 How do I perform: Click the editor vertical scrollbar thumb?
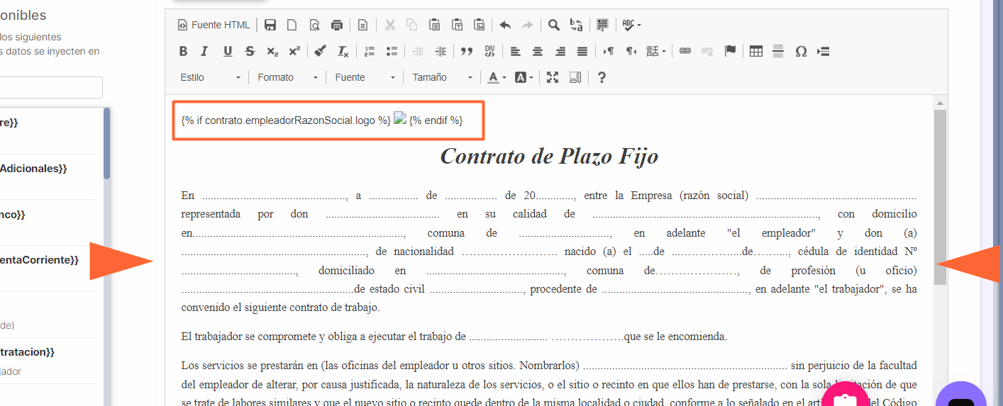940,197
